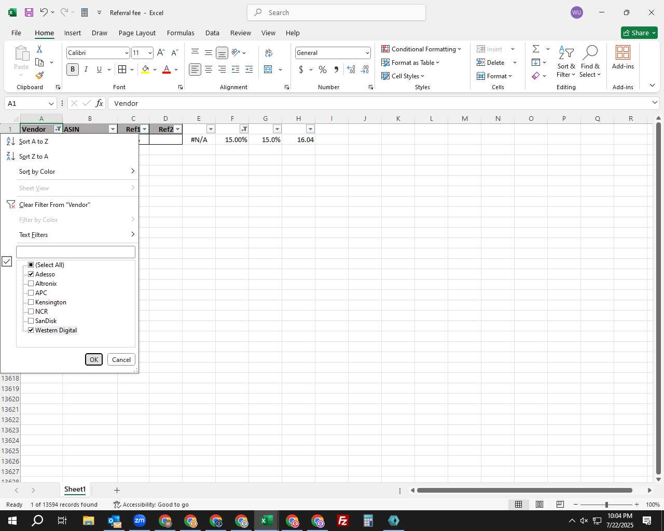664x531 pixels.
Task: Choose Clear Filter From "Vendor"
Action: 70,204
